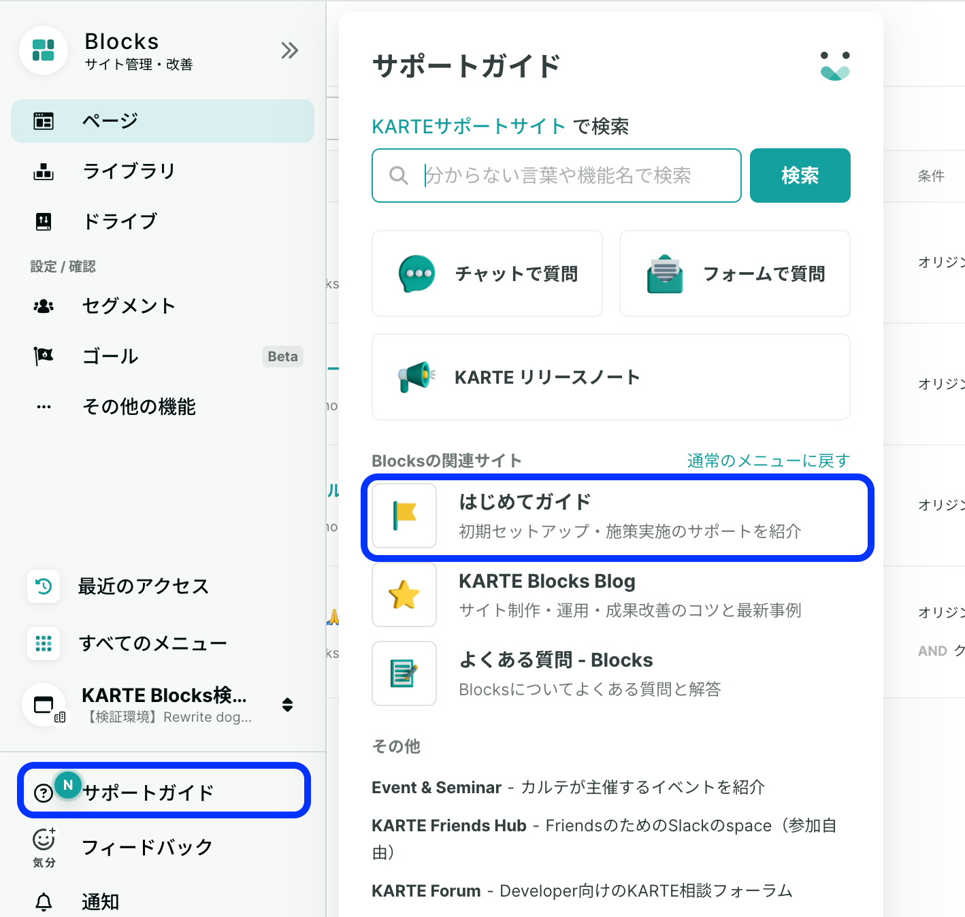Open KARTE Blocks Blog entry

coord(611,595)
